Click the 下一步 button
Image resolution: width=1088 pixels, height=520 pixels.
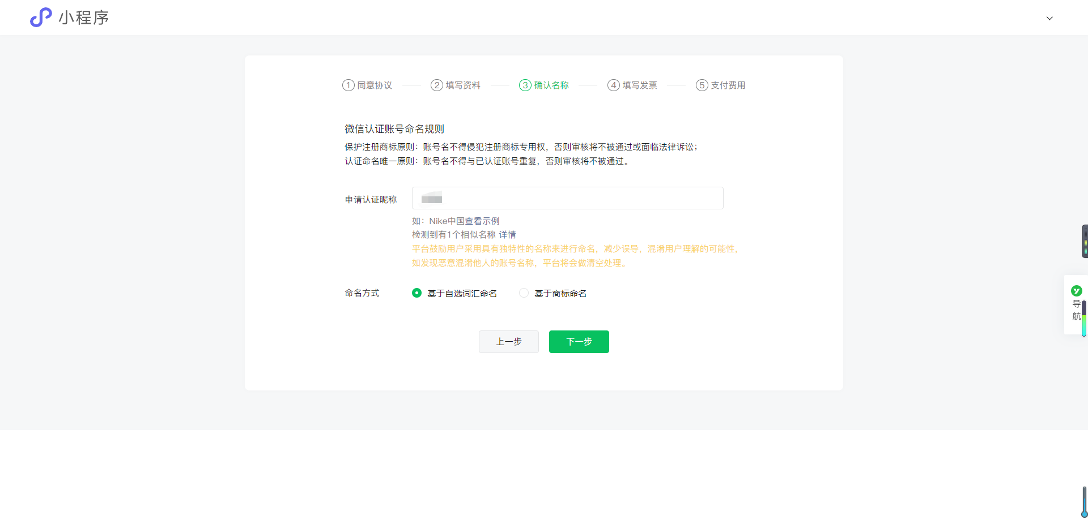point(579,342)
